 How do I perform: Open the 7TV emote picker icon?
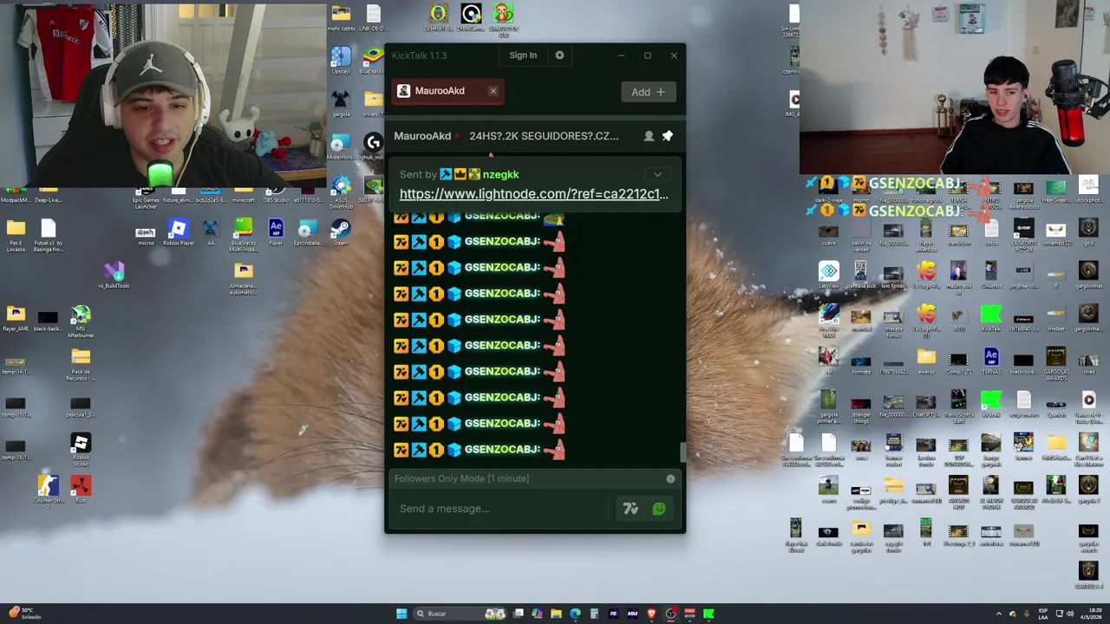point(630,509)
